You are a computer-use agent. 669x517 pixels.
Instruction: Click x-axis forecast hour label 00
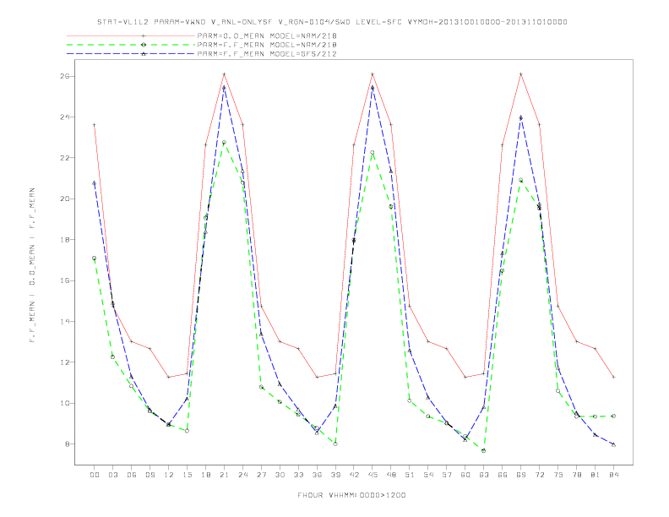[95, 475]
